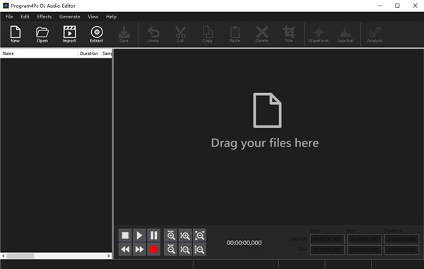Select the Cut scissors icon
This screenshot has height=269, width=424.
(x=180, y=34)
